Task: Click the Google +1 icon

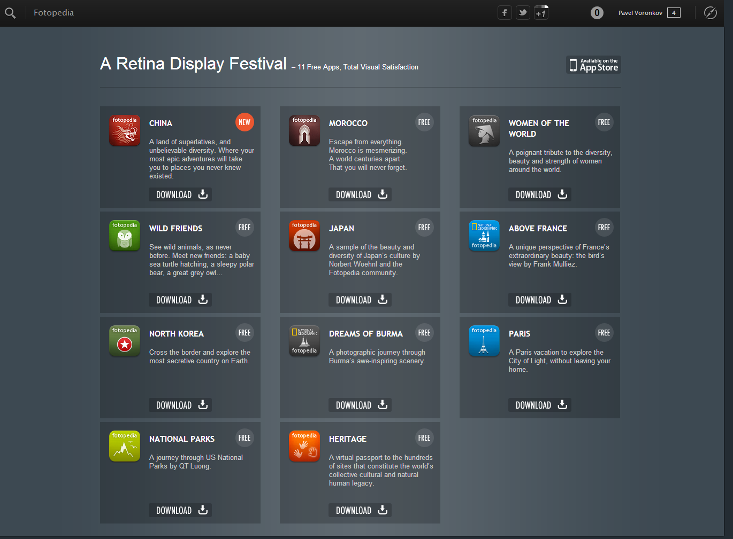Action: point(541,13)
